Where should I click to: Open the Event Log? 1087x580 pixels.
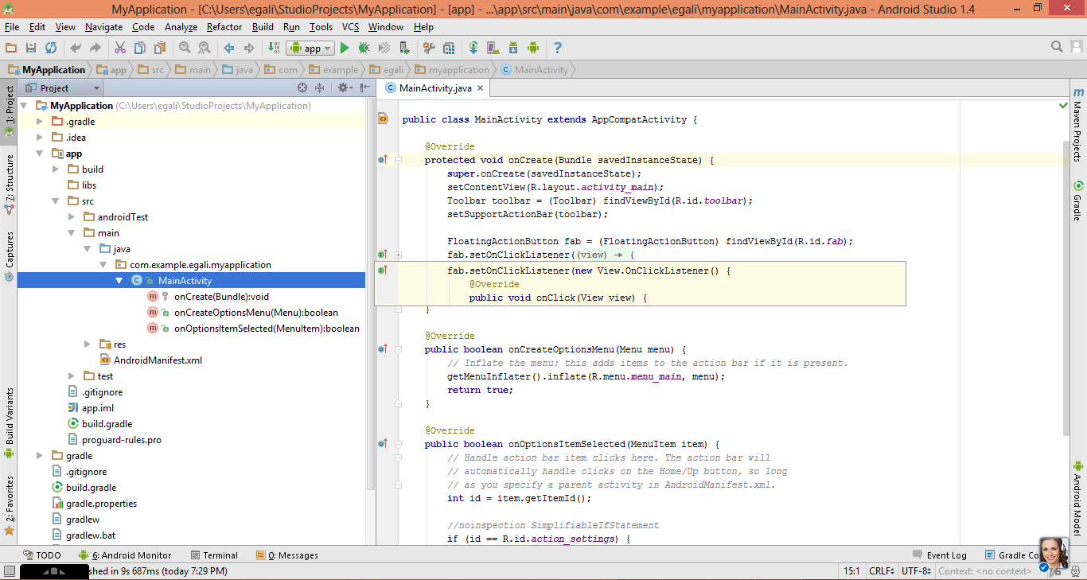939,555
